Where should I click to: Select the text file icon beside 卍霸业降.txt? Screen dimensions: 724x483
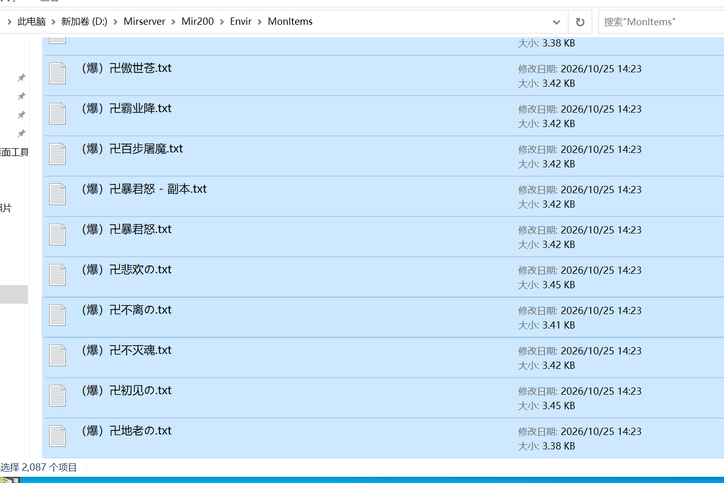[x=57, y=114]
